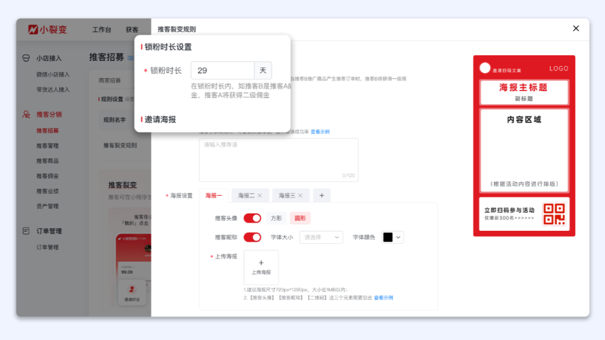Disable the 推客头像 toggle
Viewport: 605px width, 340px height.
click(252, 218)
